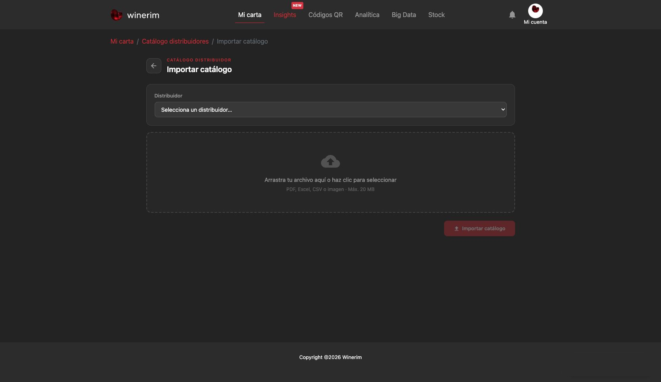
Task: Switch to Códigos QR tab
Action: pos(326,15)
